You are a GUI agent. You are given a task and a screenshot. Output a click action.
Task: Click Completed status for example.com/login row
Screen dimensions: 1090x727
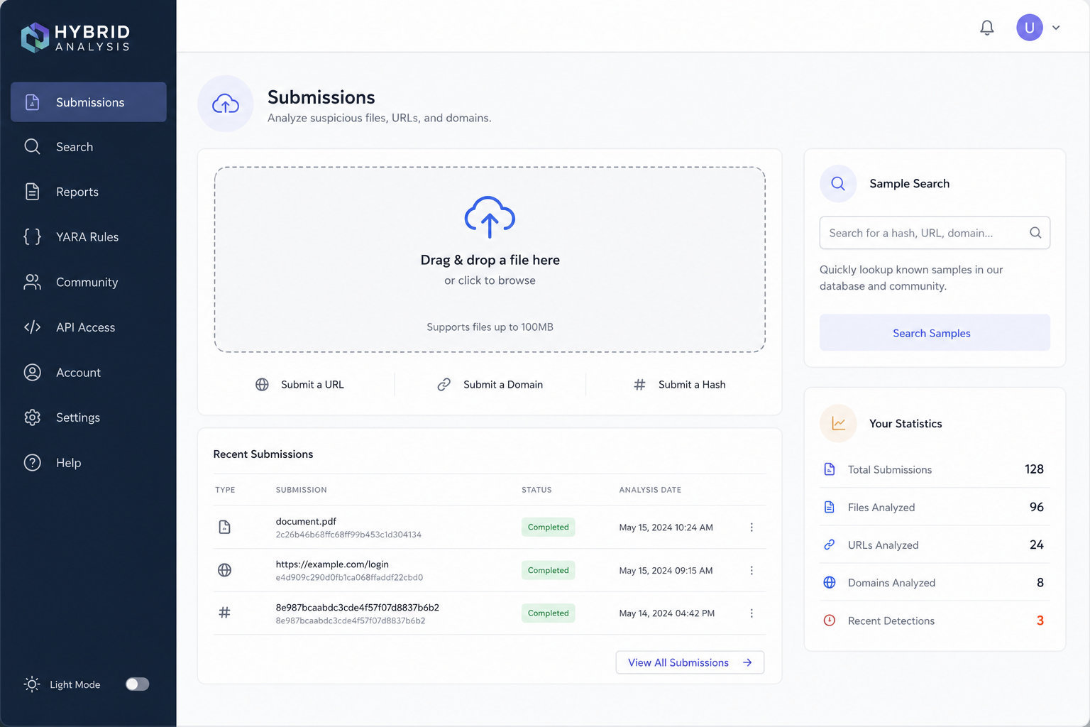(548, 570)
